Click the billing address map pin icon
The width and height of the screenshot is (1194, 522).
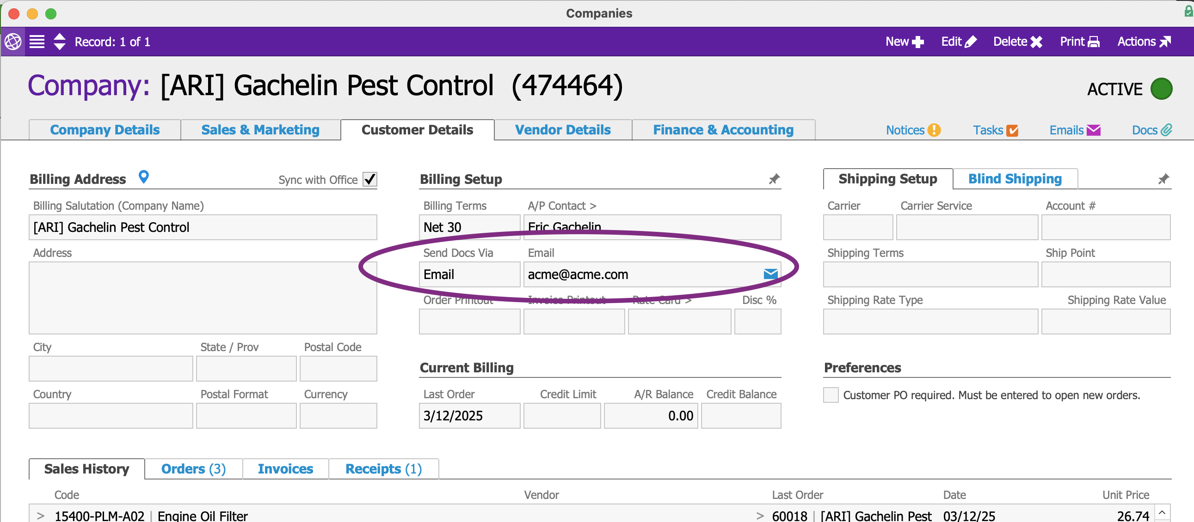tap(144, 177)
